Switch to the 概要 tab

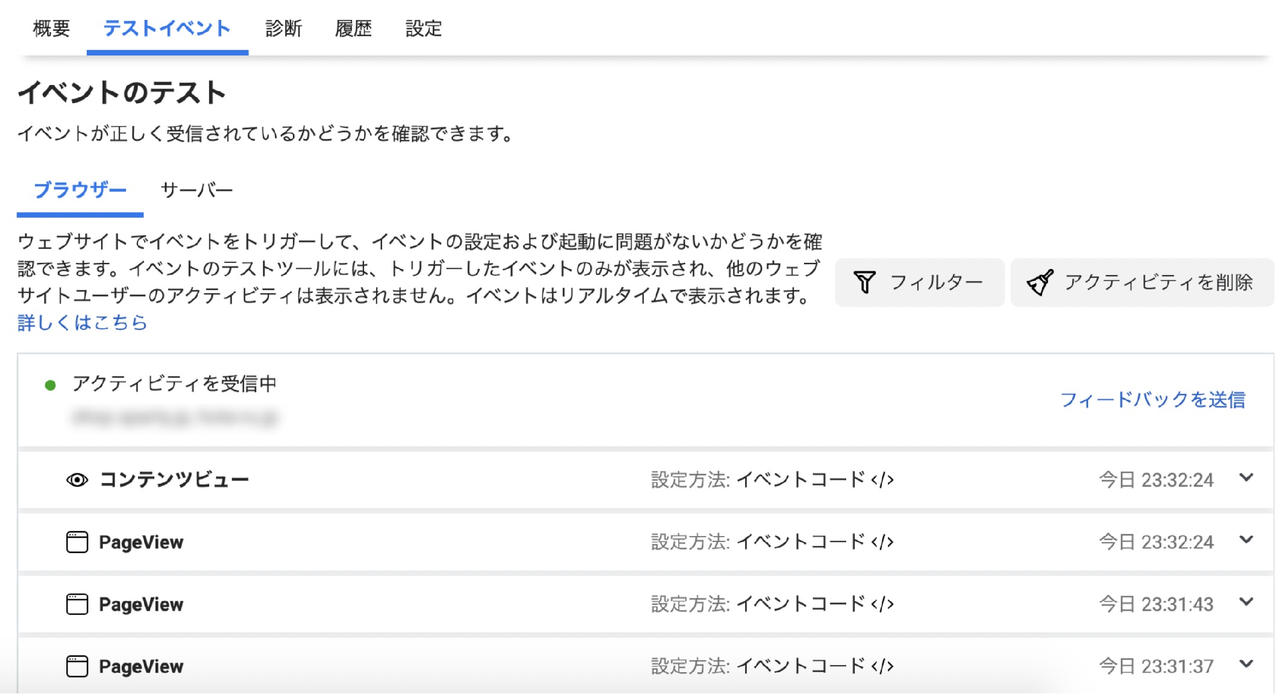tap(52, 28)
